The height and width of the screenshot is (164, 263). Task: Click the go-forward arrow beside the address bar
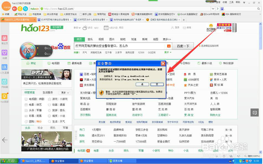[x=218, y=9]
